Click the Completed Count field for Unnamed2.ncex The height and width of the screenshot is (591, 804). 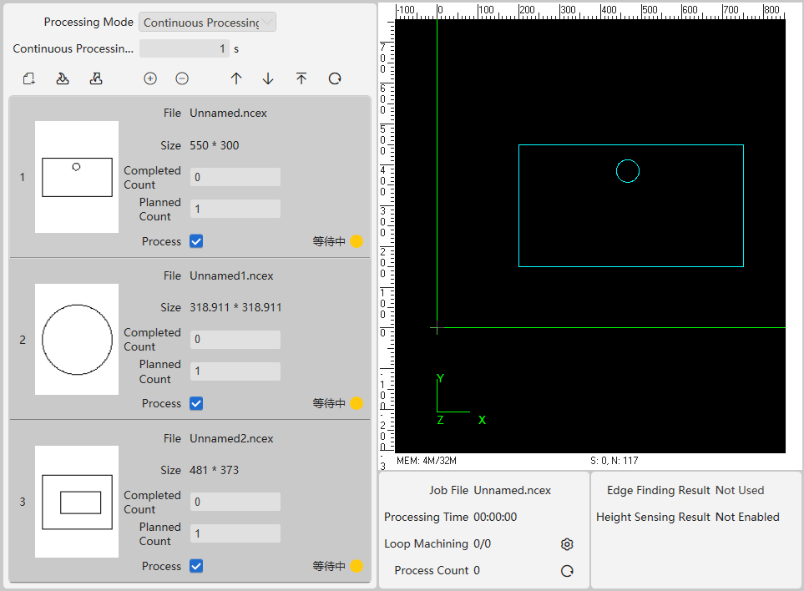(x=235, y=502)
